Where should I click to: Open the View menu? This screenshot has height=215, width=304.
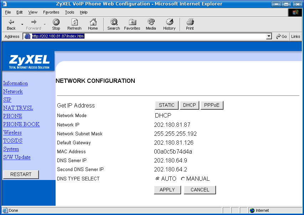[33, 12]
